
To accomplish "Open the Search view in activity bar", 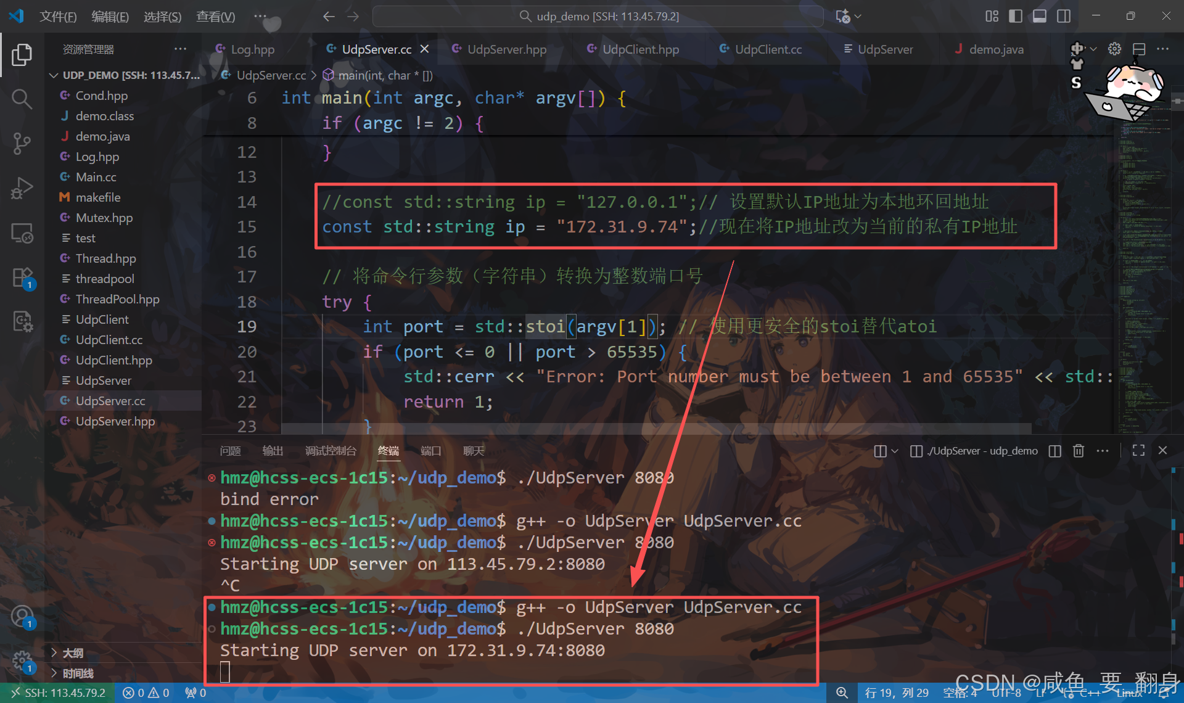I will tap(22, 99).
